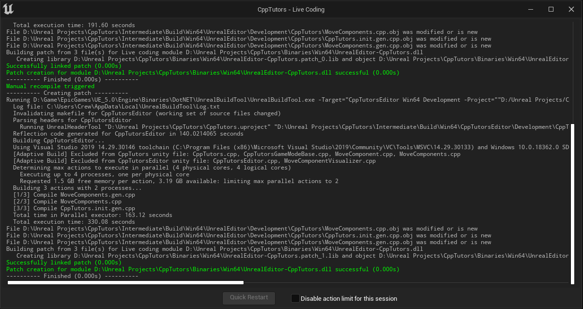Click the Creating patch separator line
The image size is (583, 309).
click(x=67, y=93)
